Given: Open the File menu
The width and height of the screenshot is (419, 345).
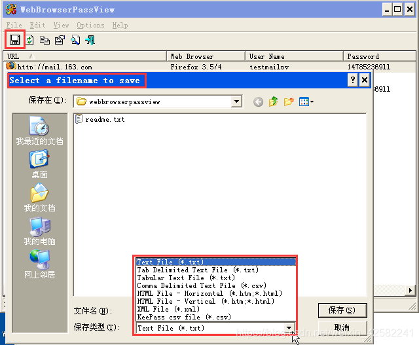Looking at the screenshot, I should (x=14, y=25).
